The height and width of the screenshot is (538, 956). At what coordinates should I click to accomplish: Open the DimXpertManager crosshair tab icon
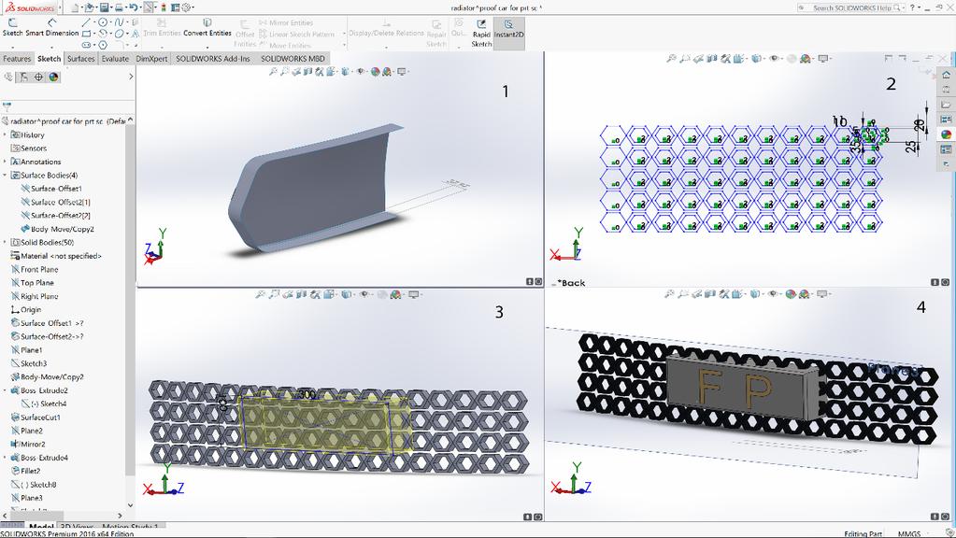[x=38, y=77]
